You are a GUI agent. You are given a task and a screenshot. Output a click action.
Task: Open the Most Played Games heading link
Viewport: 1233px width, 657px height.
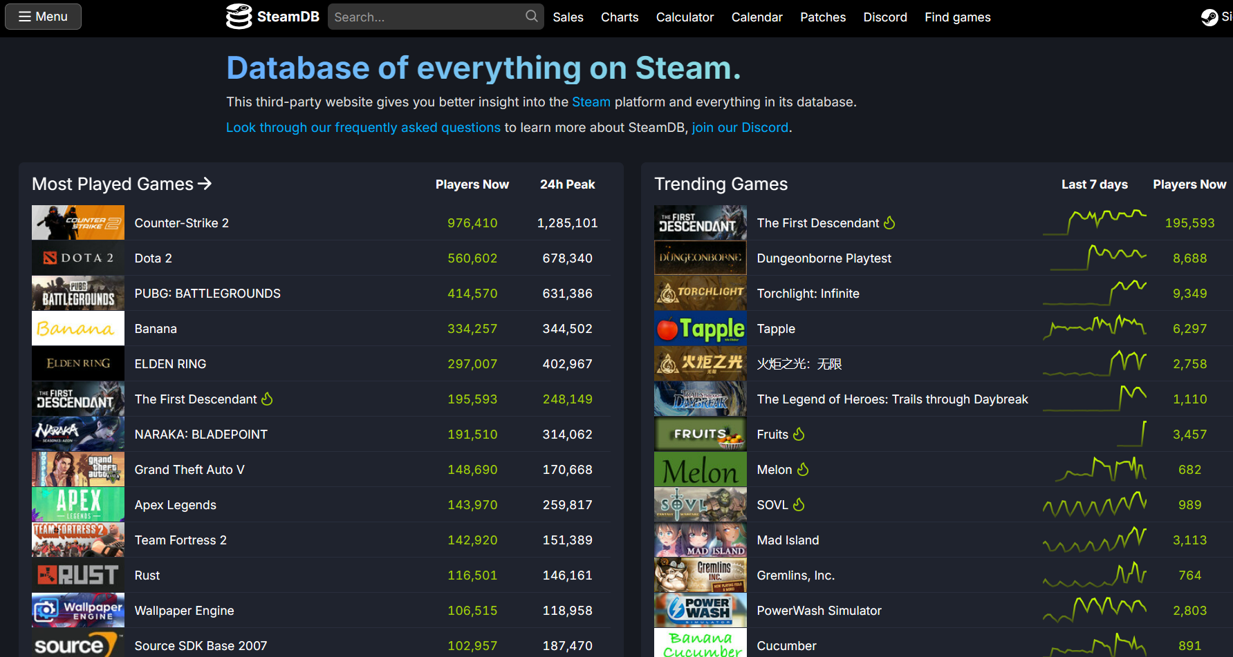point(122,184)
